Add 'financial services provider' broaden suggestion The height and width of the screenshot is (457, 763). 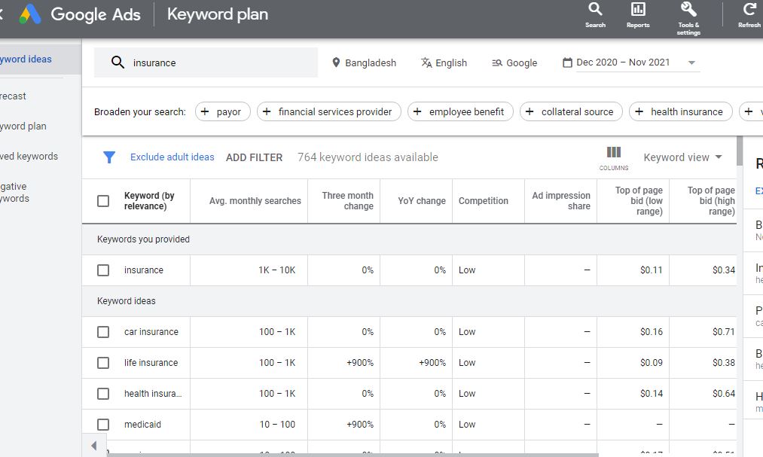click(329, 112)
